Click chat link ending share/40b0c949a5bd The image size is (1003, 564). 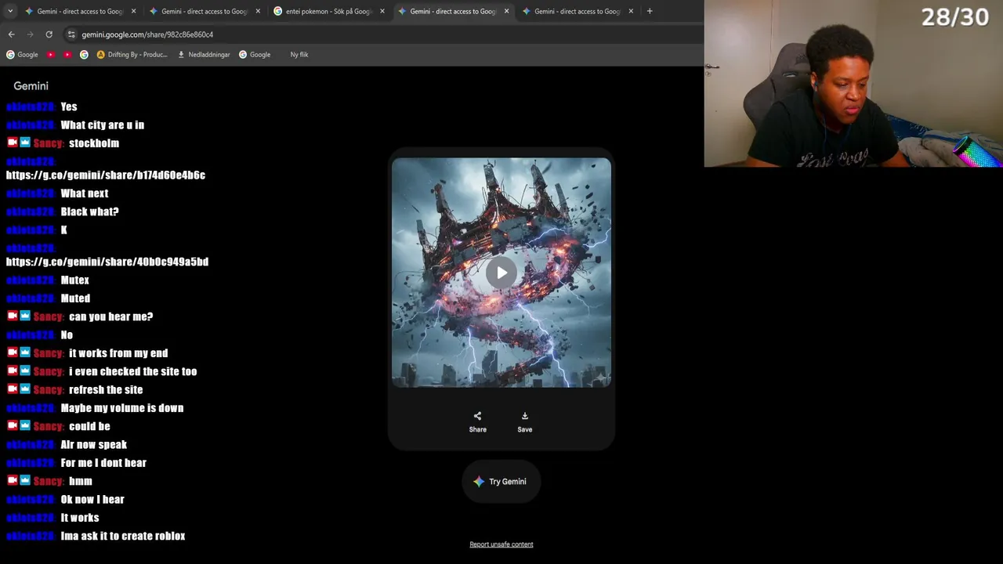(x=107, y=262)
